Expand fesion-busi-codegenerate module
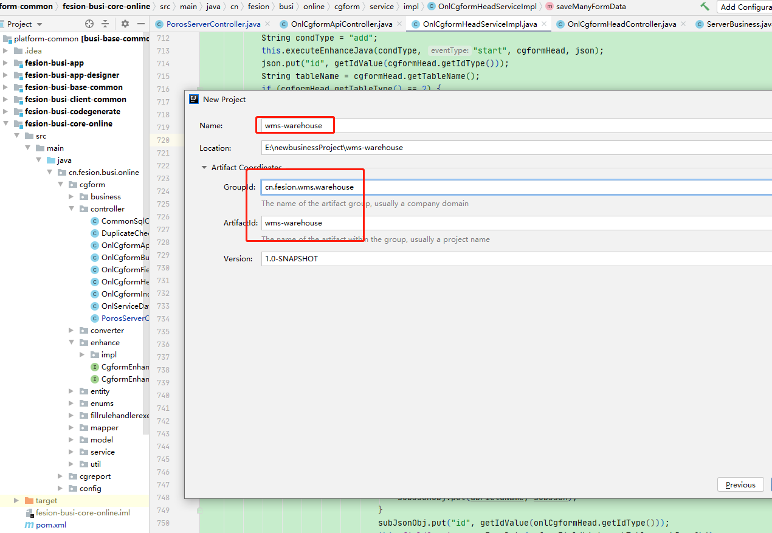772x533 pixels. [5, 111]
